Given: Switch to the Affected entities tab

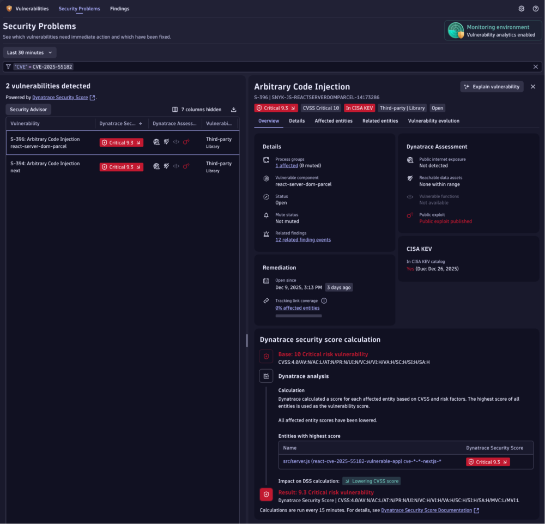Looking at the screenshot, I should (333, 121).
